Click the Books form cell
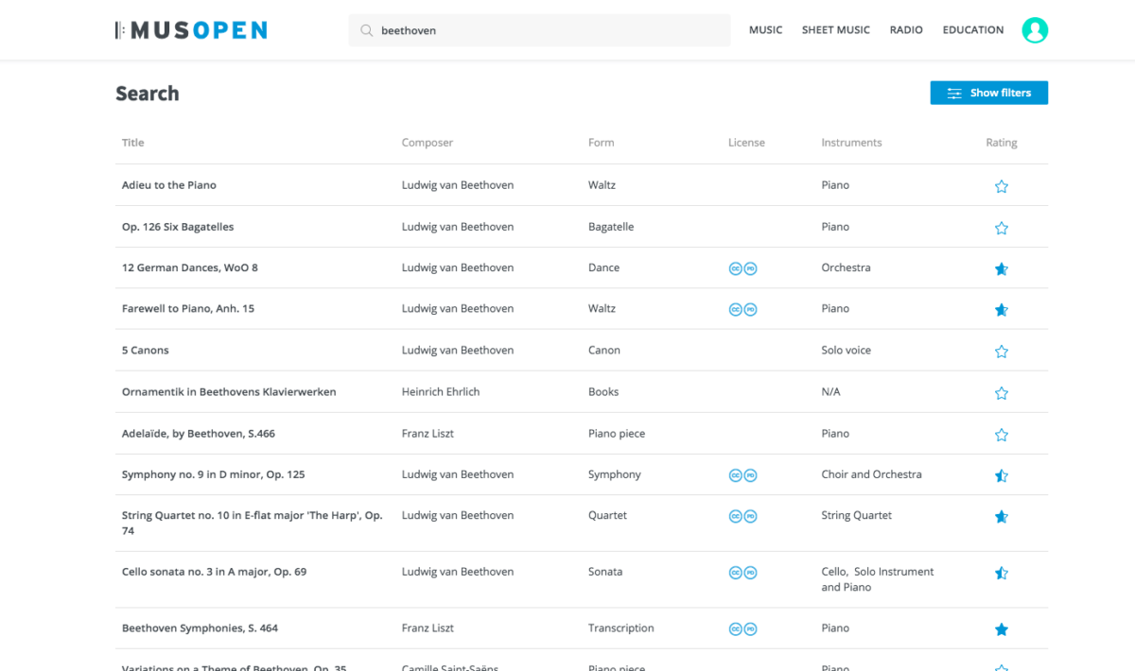Screen dimensions: 1135x671 pyautogui.click(x=603, y=391)
